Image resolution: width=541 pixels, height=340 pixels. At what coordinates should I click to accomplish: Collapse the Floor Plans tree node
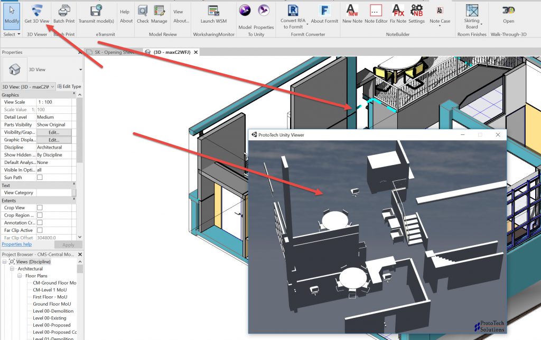coord(20,276)
